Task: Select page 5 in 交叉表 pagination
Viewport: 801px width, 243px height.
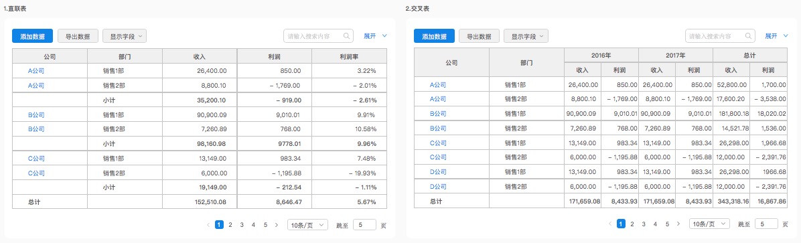Action: [666, 224]
